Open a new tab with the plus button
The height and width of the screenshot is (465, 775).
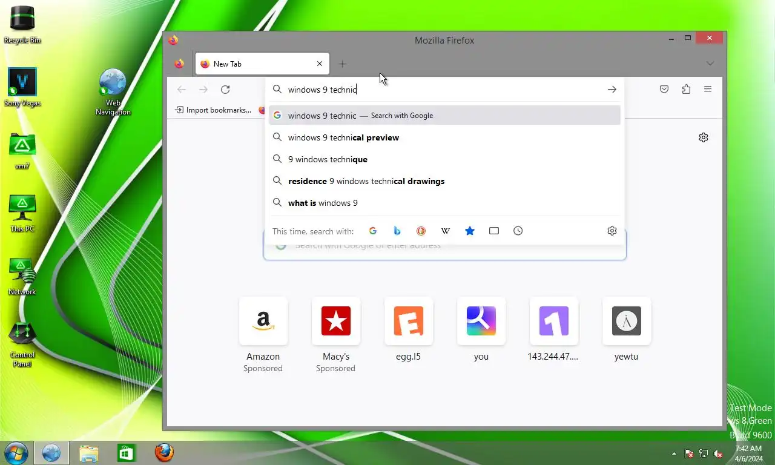(x=342, y=64)
